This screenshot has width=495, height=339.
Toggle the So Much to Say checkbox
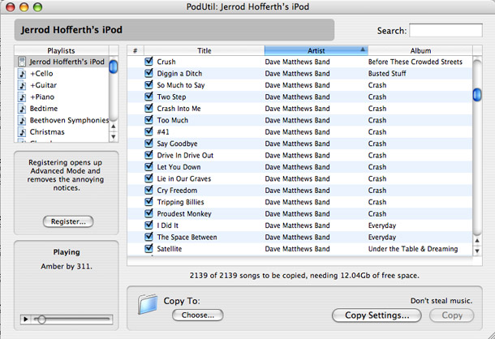coord(148,84)
